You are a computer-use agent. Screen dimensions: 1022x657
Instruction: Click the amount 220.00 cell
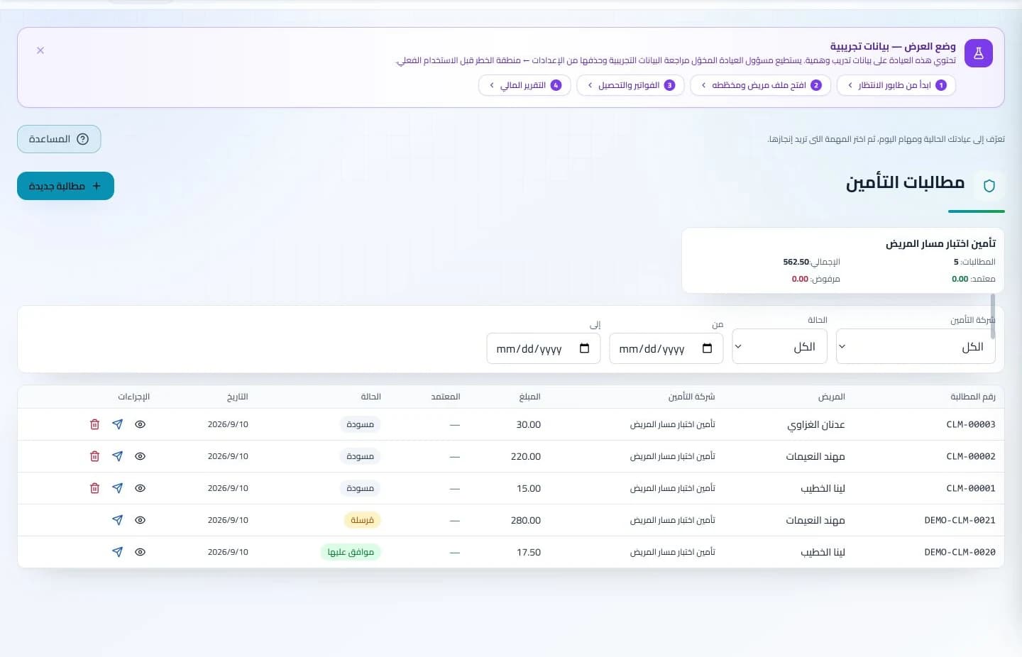[x=526, y=456]
